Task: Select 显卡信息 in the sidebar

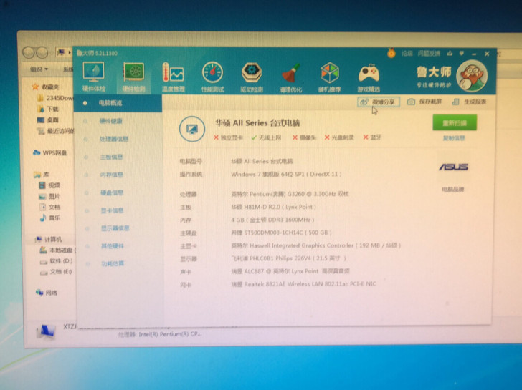Action: [112, 210]
